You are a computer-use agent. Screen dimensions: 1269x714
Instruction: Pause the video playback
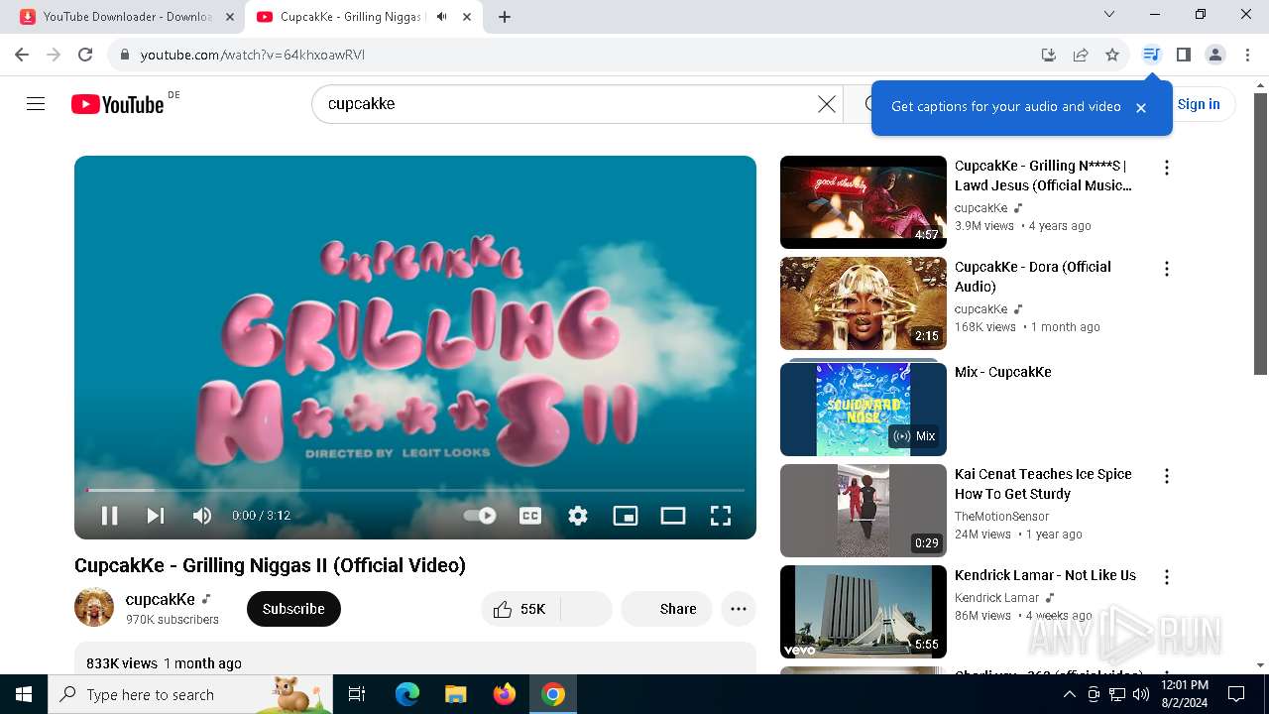[109, 516]
